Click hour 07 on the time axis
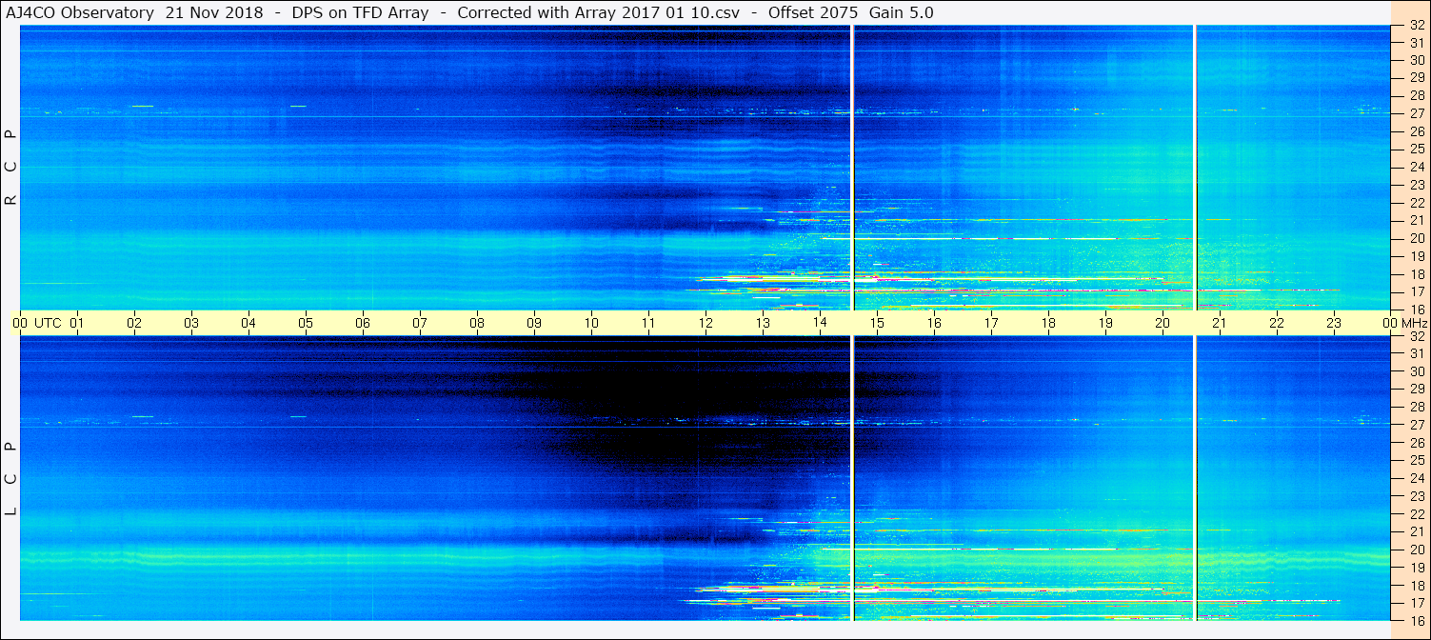The image size is (1431, 640). (420, 323)
